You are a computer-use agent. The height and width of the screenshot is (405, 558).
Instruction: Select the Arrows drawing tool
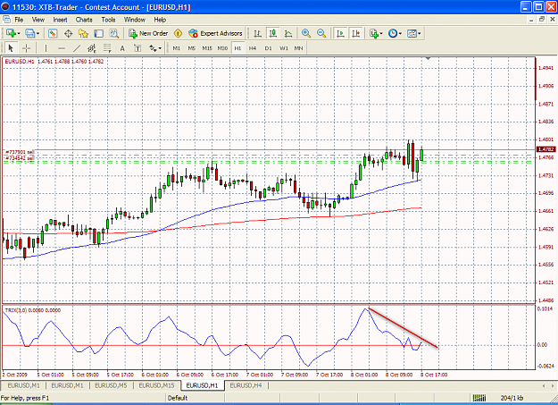pyautogui.click(x=153, y=48)
